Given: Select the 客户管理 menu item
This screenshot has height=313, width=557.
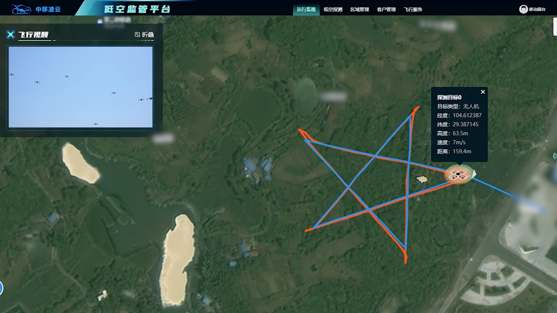Looking at the screenshot, I should (x=386, y=9).
